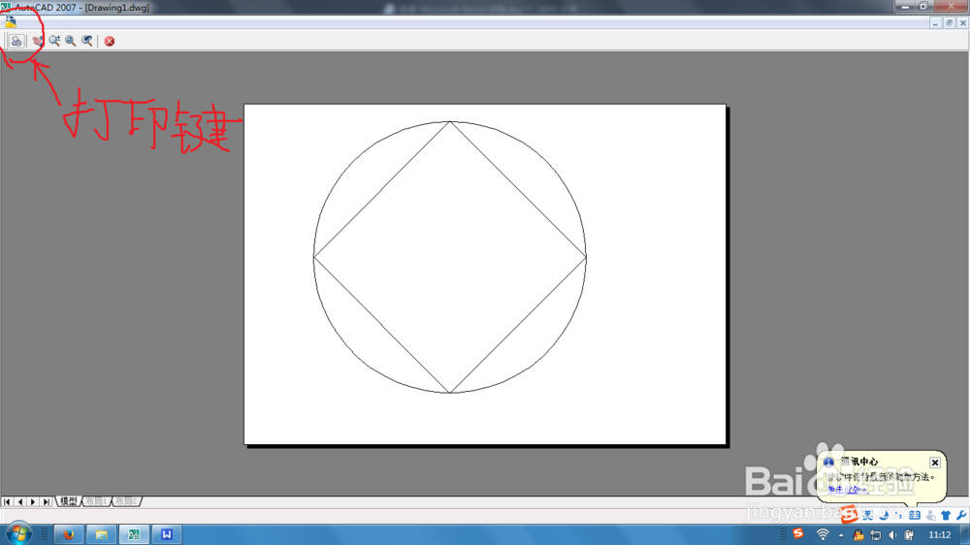Click the network computer tray icon

(x=875, y=535)
